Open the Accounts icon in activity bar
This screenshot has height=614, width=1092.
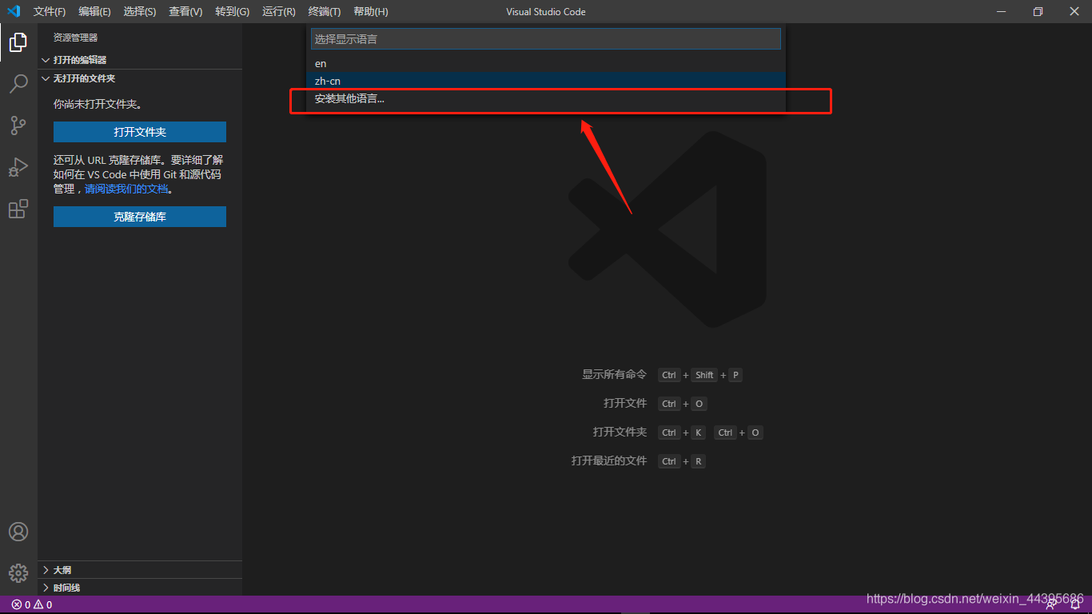coord(18,532)
